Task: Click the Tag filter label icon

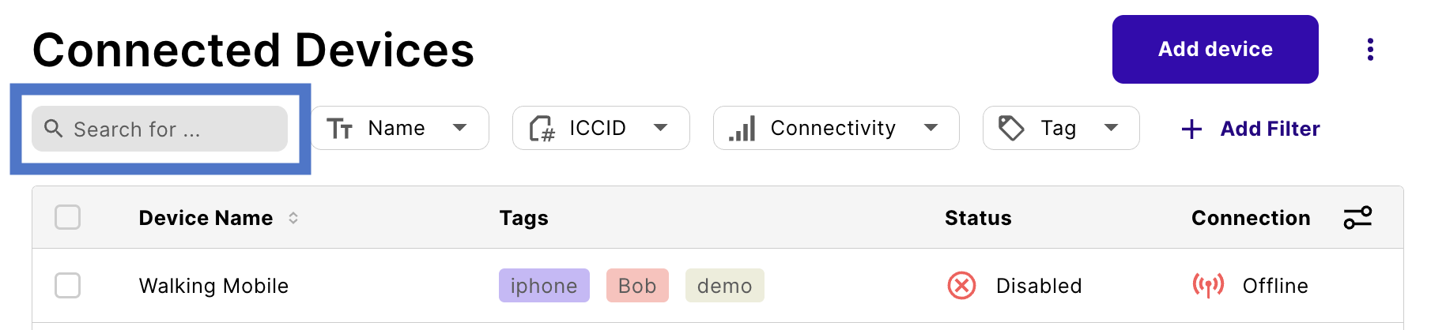Action: click(1011, 128)
